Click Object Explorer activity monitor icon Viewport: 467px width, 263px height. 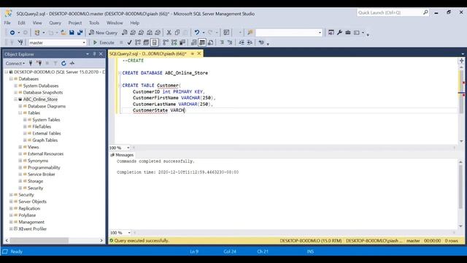[x=72, y=64]
